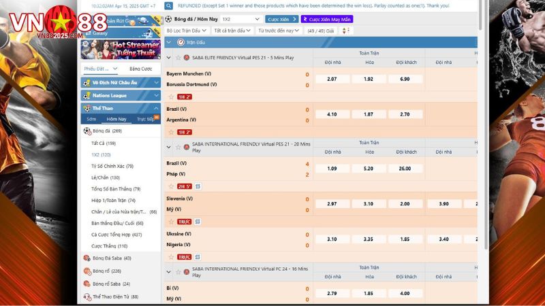
Task: Click Bóng rổ Saba sidebar icon
Action: pos(87,284)
